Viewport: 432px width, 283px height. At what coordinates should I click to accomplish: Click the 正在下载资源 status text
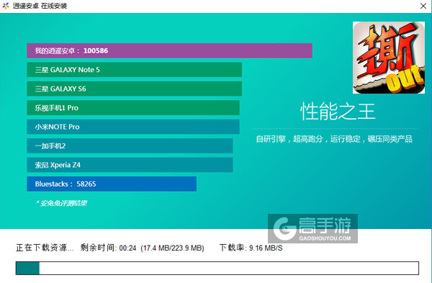coord(45,248)
